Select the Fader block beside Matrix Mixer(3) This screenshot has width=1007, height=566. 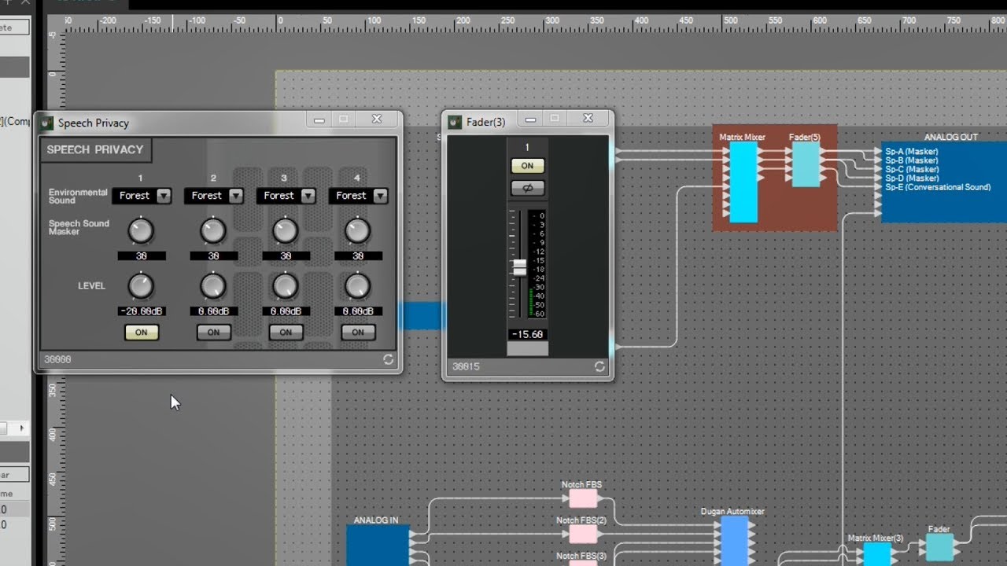tap(939, 547)
